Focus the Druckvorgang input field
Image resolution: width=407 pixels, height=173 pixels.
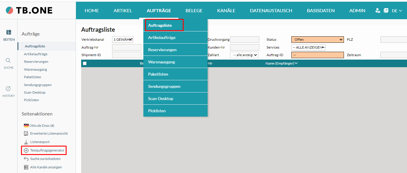245,40
